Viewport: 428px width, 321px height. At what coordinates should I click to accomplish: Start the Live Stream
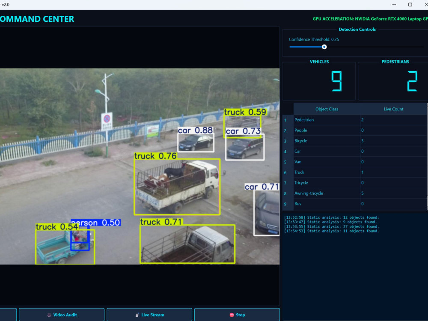click(x=149, y=315)
